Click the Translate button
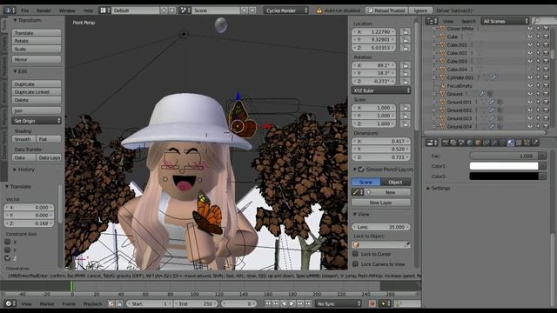The height and width of the screenshot is (313, 557). [x=37, y=33]
